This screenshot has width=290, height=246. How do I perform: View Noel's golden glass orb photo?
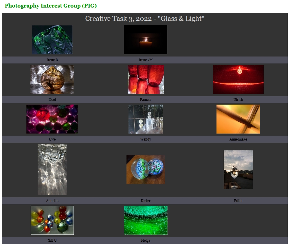(x=52, y=79)
